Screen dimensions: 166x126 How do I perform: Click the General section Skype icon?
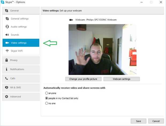7,11
